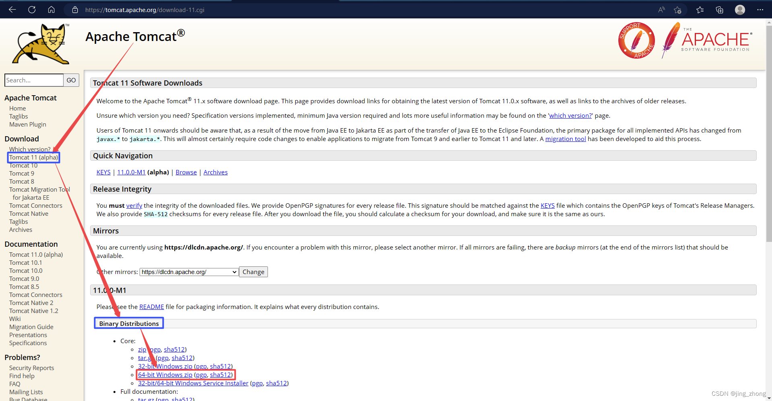Screen dimensions: 772x401
Task: Add page to favorites star-plus icon
Action: tap(677, 10)
